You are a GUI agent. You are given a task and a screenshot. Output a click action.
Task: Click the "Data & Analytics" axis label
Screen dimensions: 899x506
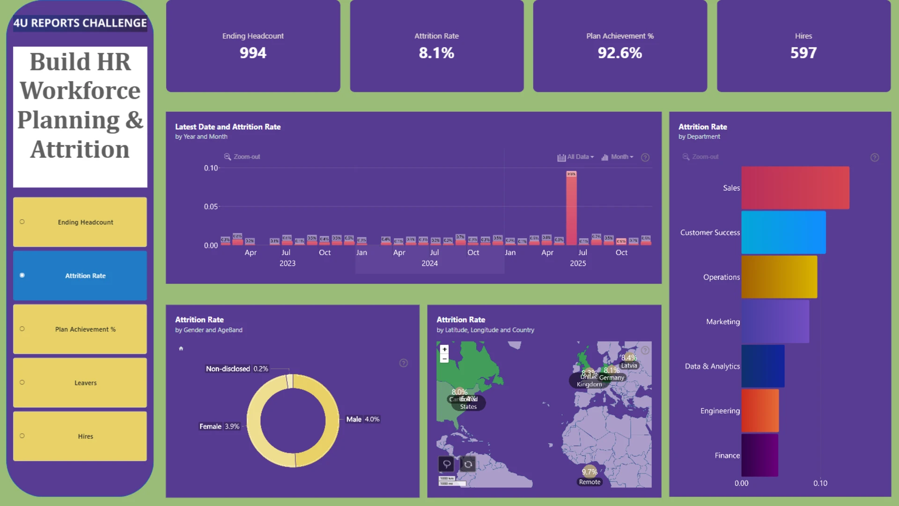tap(712, 366)
